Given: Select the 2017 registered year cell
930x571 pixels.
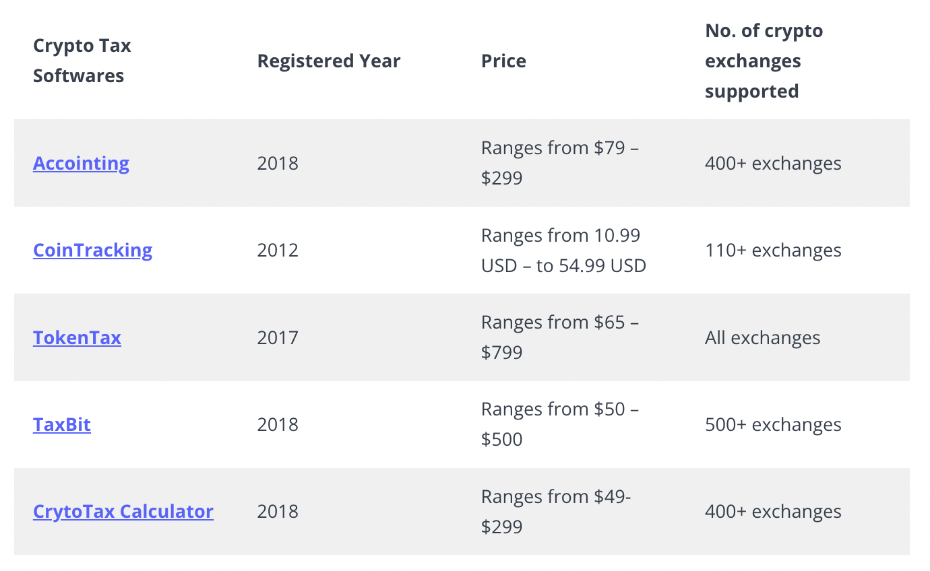Looking at the screenshot, I should [277, 337].
